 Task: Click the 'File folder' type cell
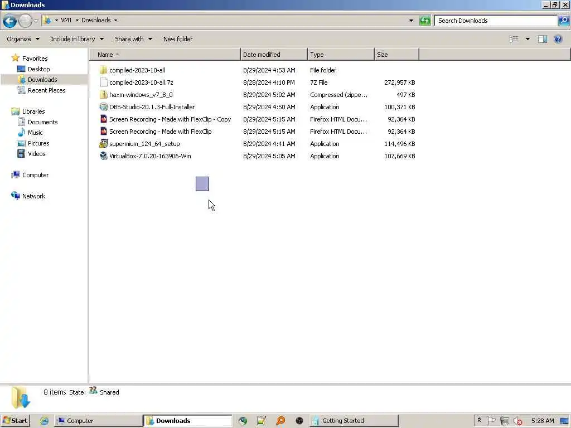click(323, 70)
